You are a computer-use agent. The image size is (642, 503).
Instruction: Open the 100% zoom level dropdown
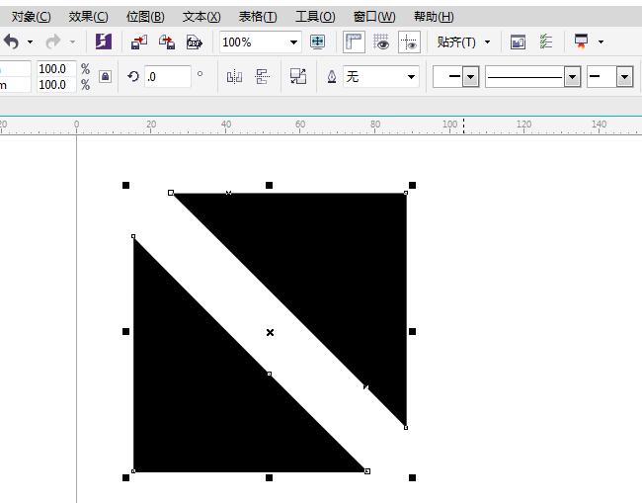coord(293,42)
